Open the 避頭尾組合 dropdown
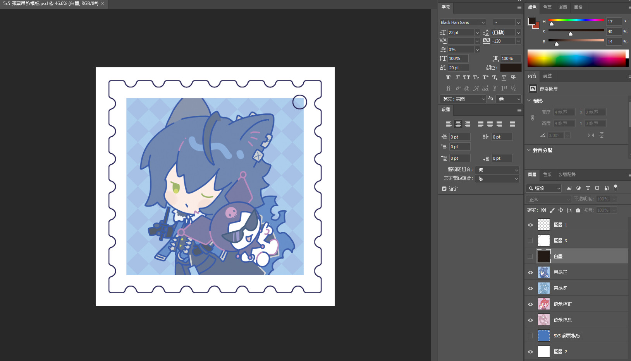 pos(497,170)
